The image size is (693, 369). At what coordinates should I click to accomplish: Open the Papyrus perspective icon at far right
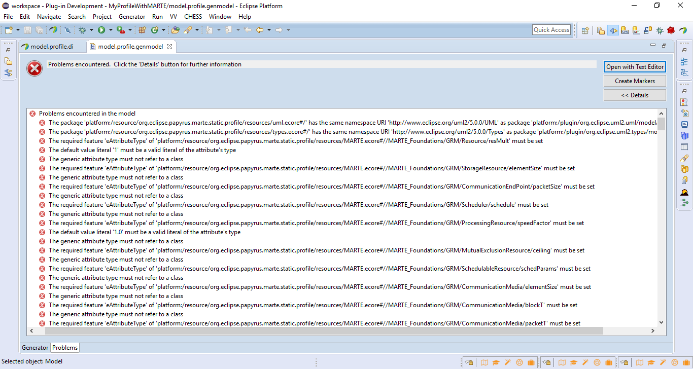(682, 30)
